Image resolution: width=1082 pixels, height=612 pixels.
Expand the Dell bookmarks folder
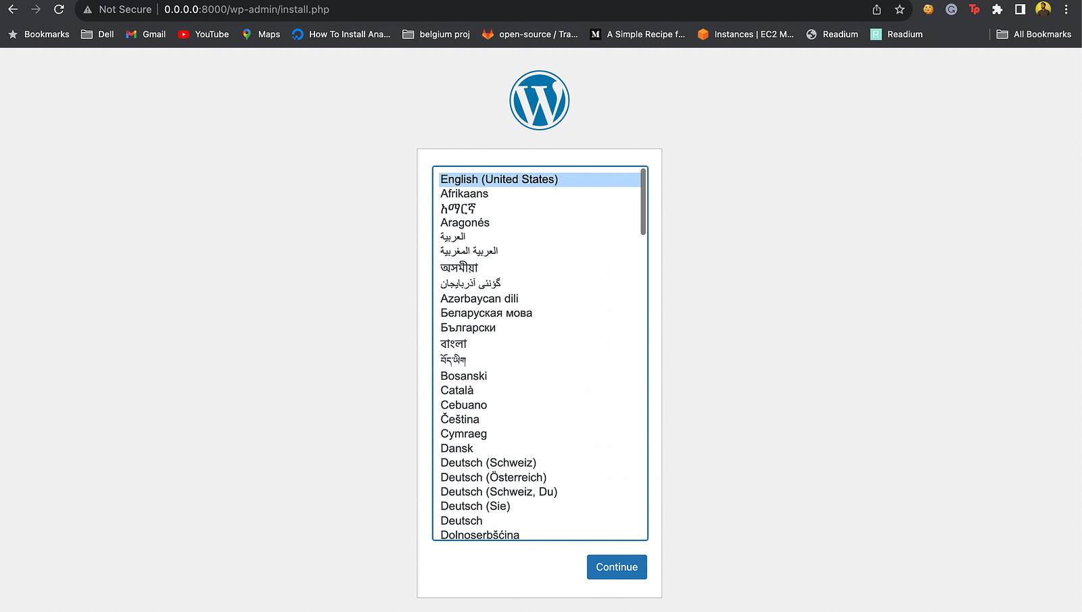(x=98, y=34)
